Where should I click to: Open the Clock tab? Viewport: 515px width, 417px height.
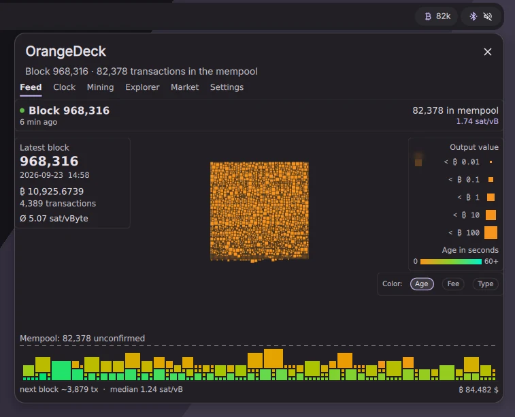[65, 87]
